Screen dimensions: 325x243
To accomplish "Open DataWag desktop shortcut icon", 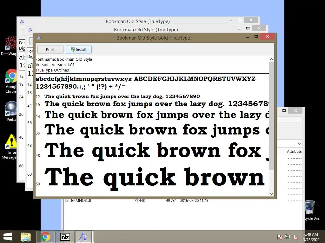I will click(x=9, y=46).
